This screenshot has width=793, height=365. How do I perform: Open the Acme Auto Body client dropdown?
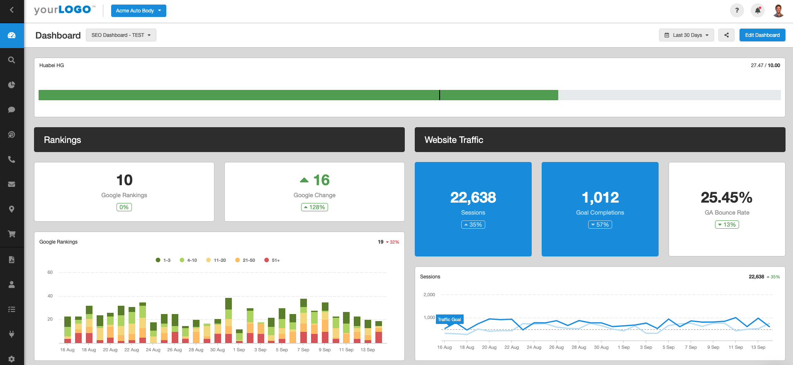(139, 11)
